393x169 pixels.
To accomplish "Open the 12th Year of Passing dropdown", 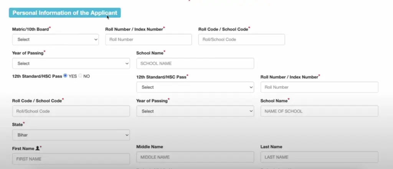I will click(195, 111).
